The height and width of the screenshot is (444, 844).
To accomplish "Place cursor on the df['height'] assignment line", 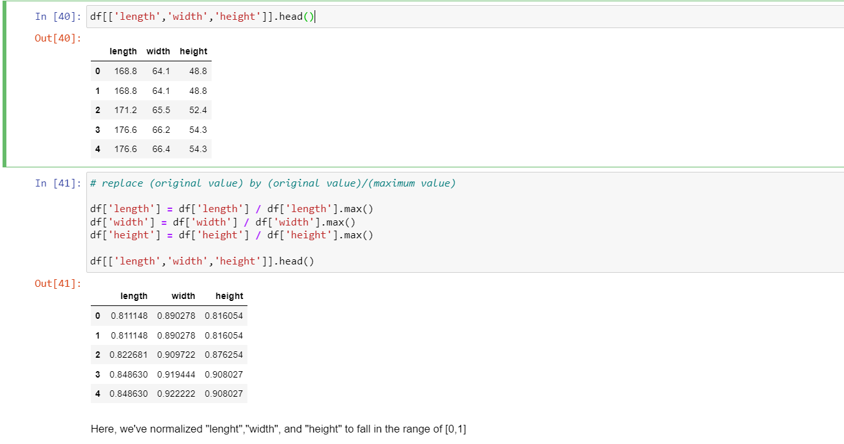I will tap(231, 235).
